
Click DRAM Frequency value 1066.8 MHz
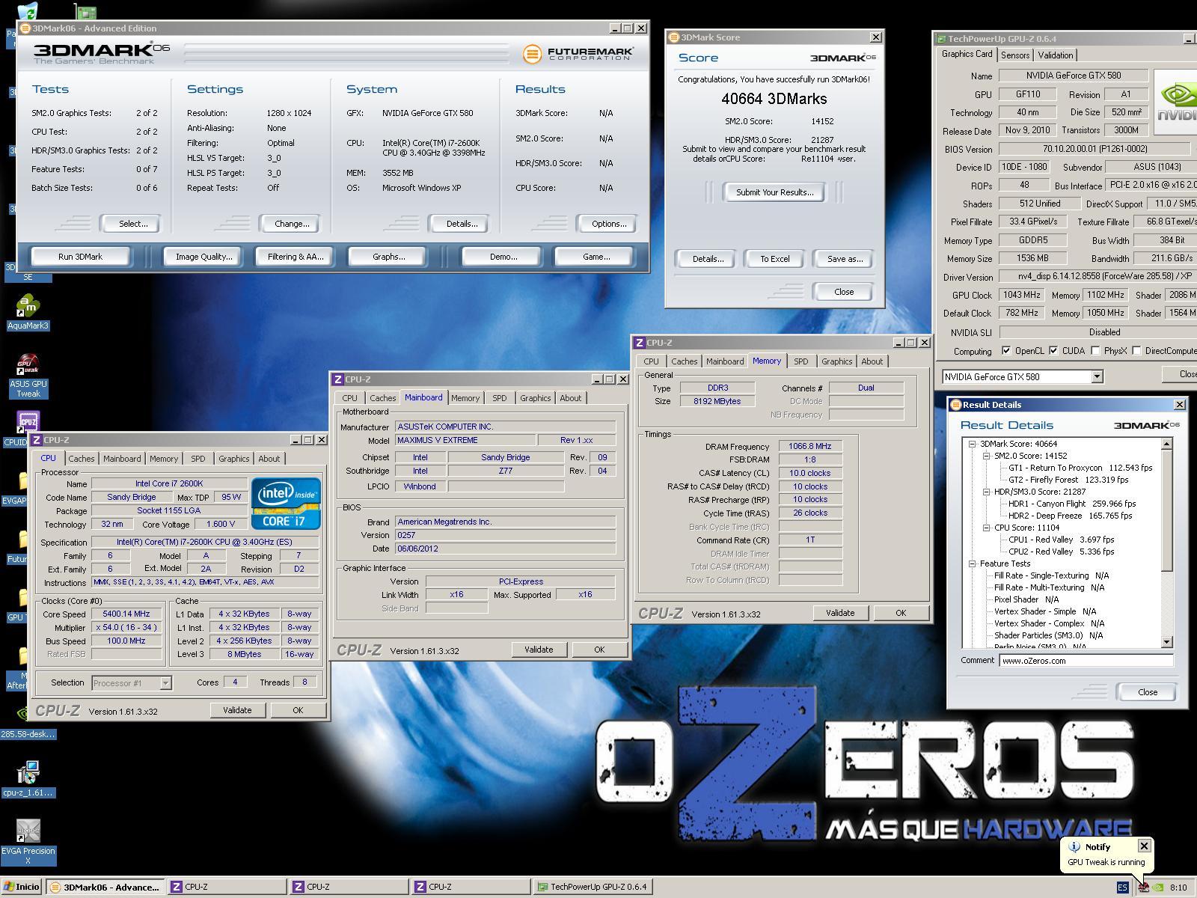tap(810, 446)
